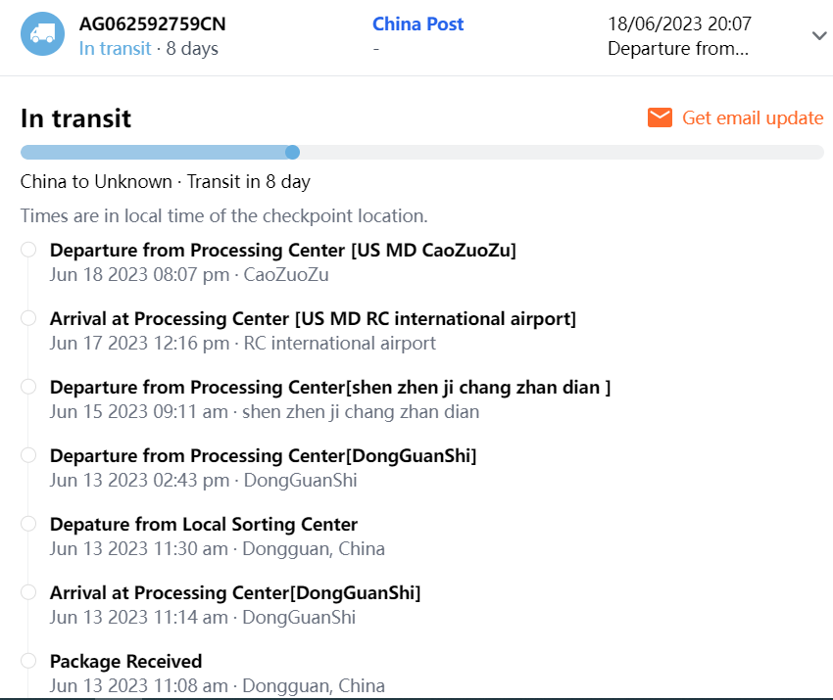Click the Get email update link
The width and height of the screenshot is (833, 700).
pyautogui.click(x=752, y=117)
